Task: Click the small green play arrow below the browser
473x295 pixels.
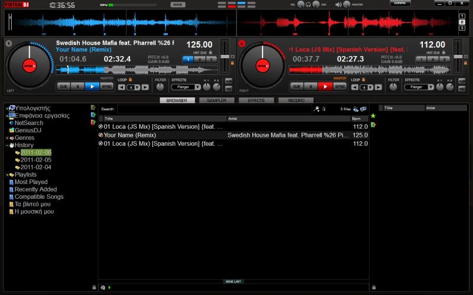Action: coord(109,287)
